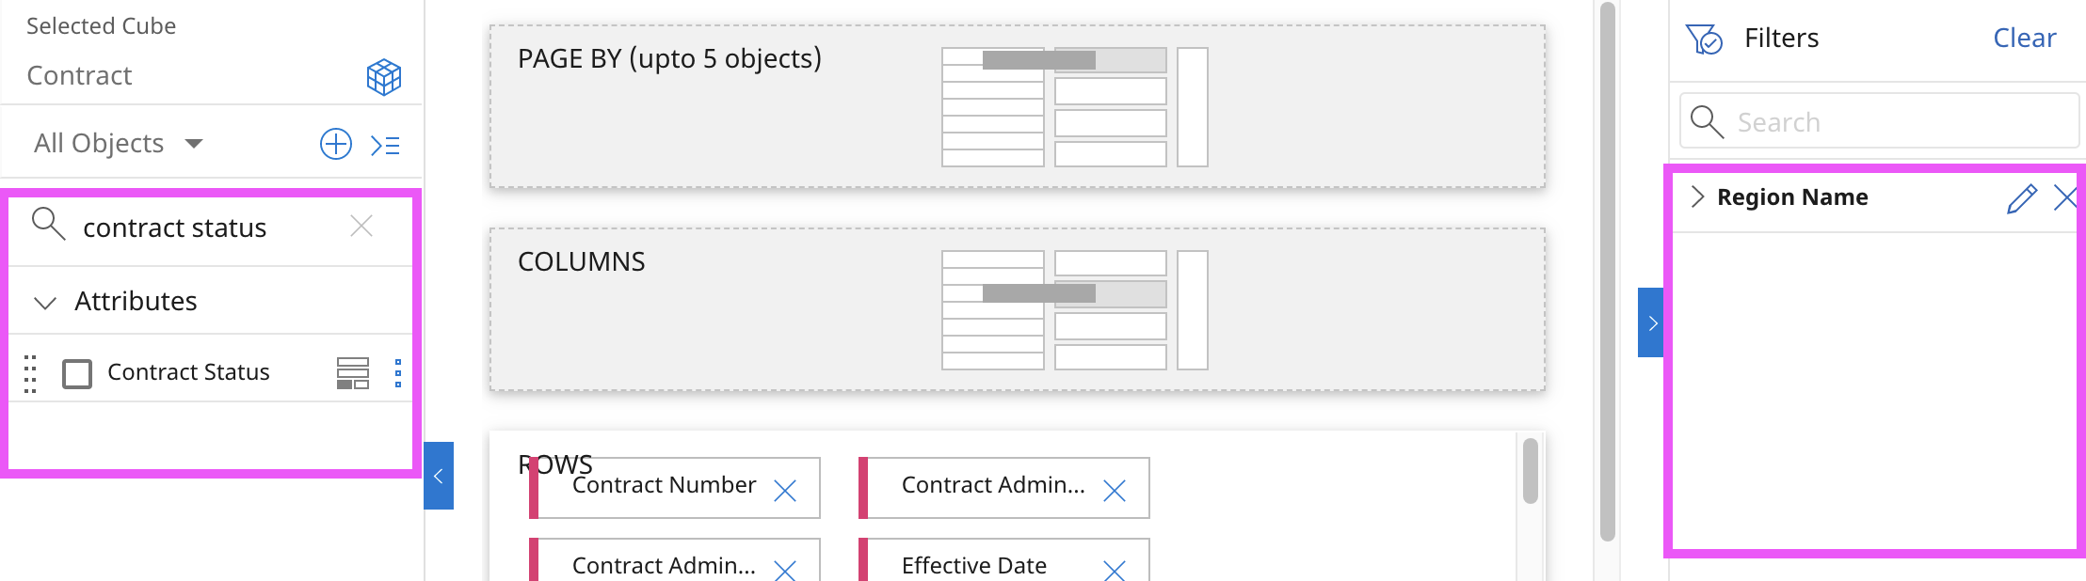Click the circled plus add object icon
This screenshot has height=581, width=2086.
(x=336, y=144)
